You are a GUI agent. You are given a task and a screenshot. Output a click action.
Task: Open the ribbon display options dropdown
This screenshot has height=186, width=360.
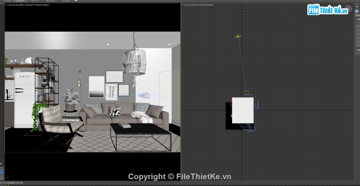(x=77, y=1)
